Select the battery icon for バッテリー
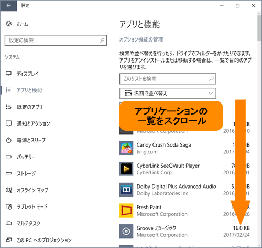 8,157
